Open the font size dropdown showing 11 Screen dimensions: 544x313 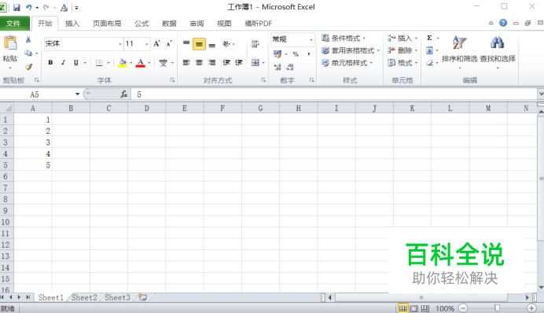tap(147, 44)
